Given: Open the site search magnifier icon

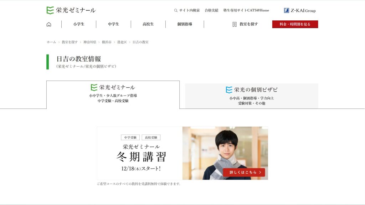Looking at the screenshot, I should [x=176, y=10].
